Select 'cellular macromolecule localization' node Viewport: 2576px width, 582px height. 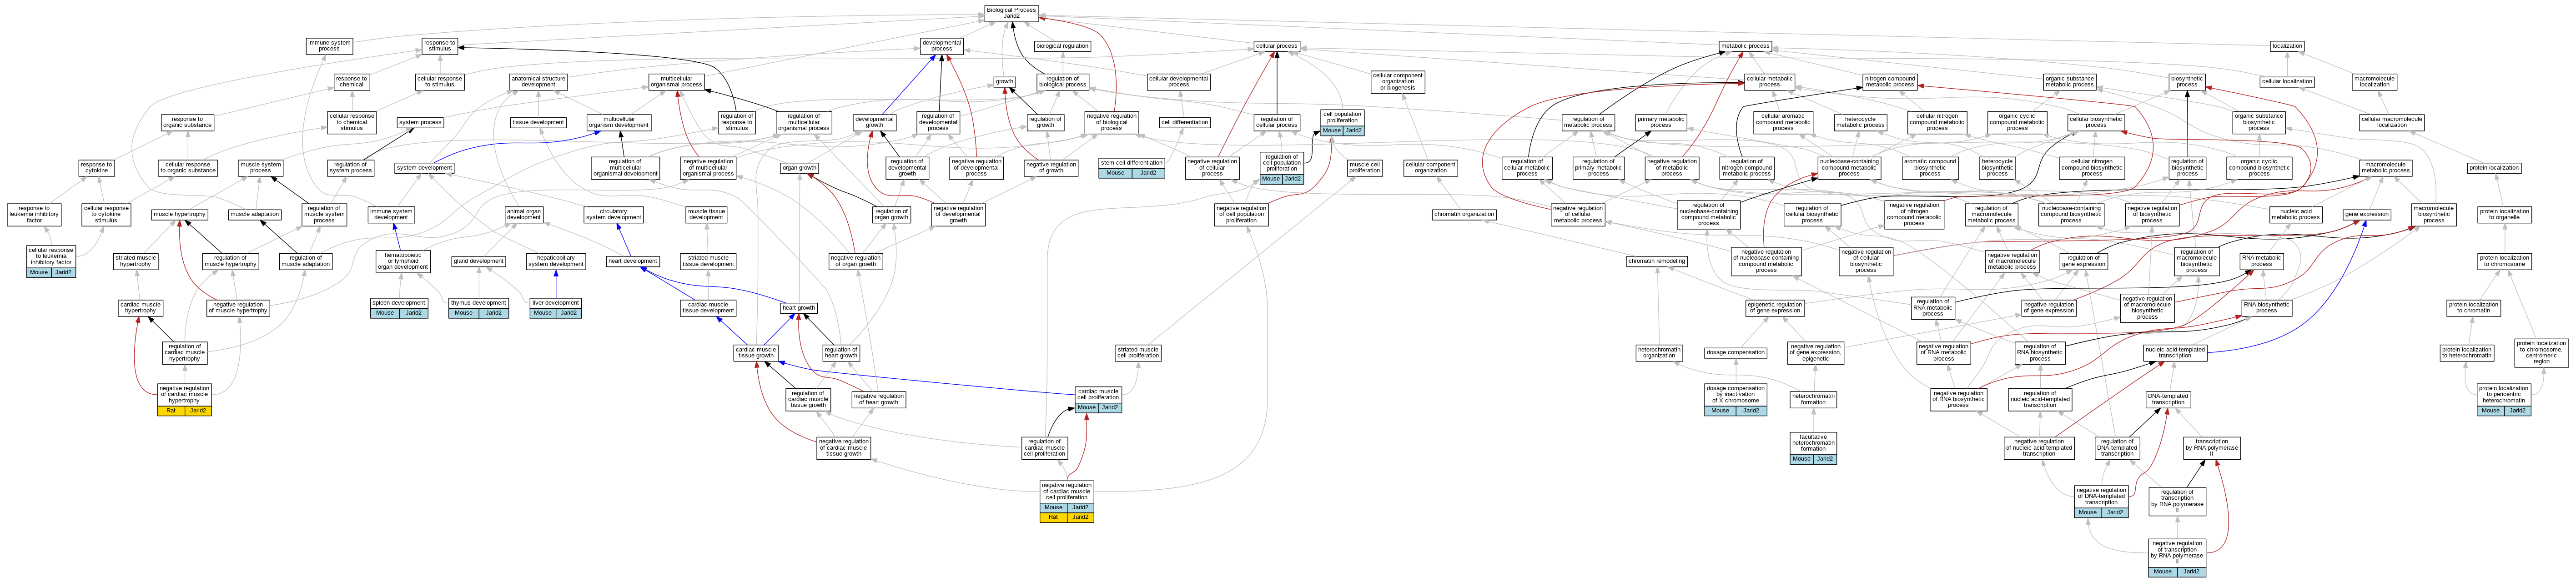pos(2392,123)
